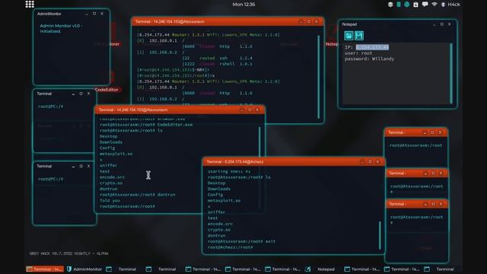Viewport: 487px width, 274px height.
Task: Click 'crypto.so' in the 14.246 terminal listing
Action: click(x=111, y=183)
